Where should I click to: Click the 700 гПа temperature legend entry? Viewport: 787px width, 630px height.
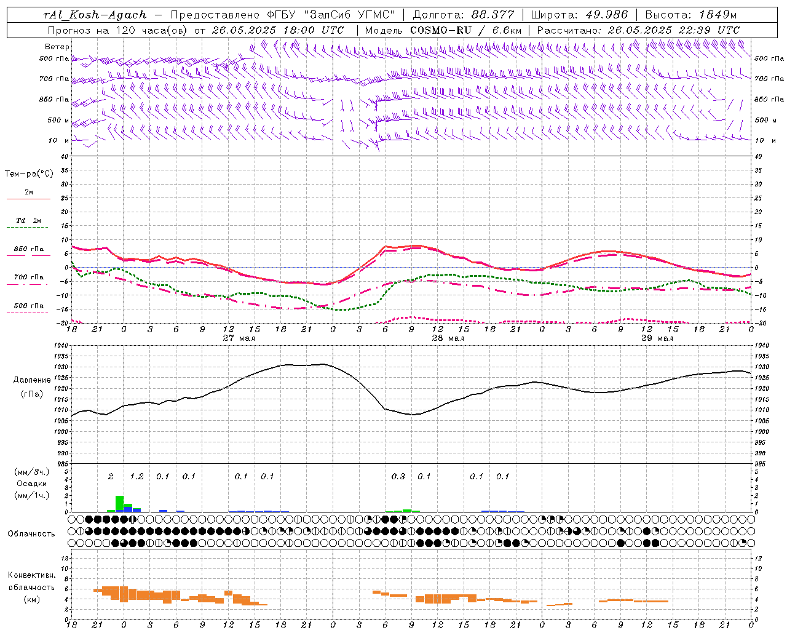click(29, 277)
